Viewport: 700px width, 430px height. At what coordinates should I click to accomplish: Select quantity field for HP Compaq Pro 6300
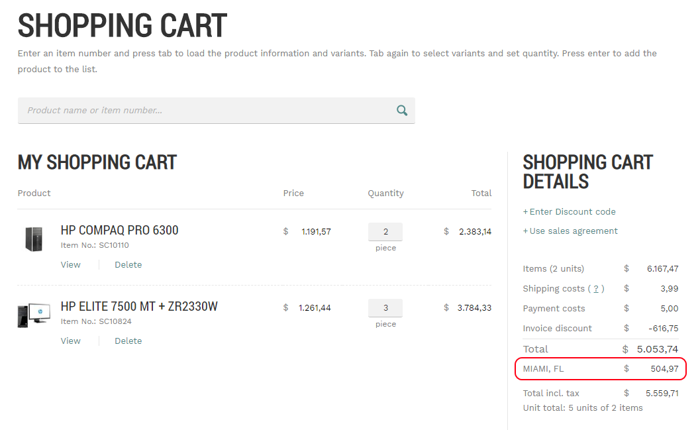tap(385, 232)
